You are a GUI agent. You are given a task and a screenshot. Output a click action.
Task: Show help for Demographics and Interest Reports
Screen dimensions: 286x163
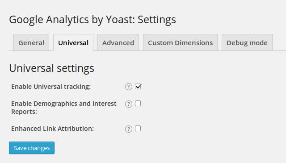coord(129,104)
